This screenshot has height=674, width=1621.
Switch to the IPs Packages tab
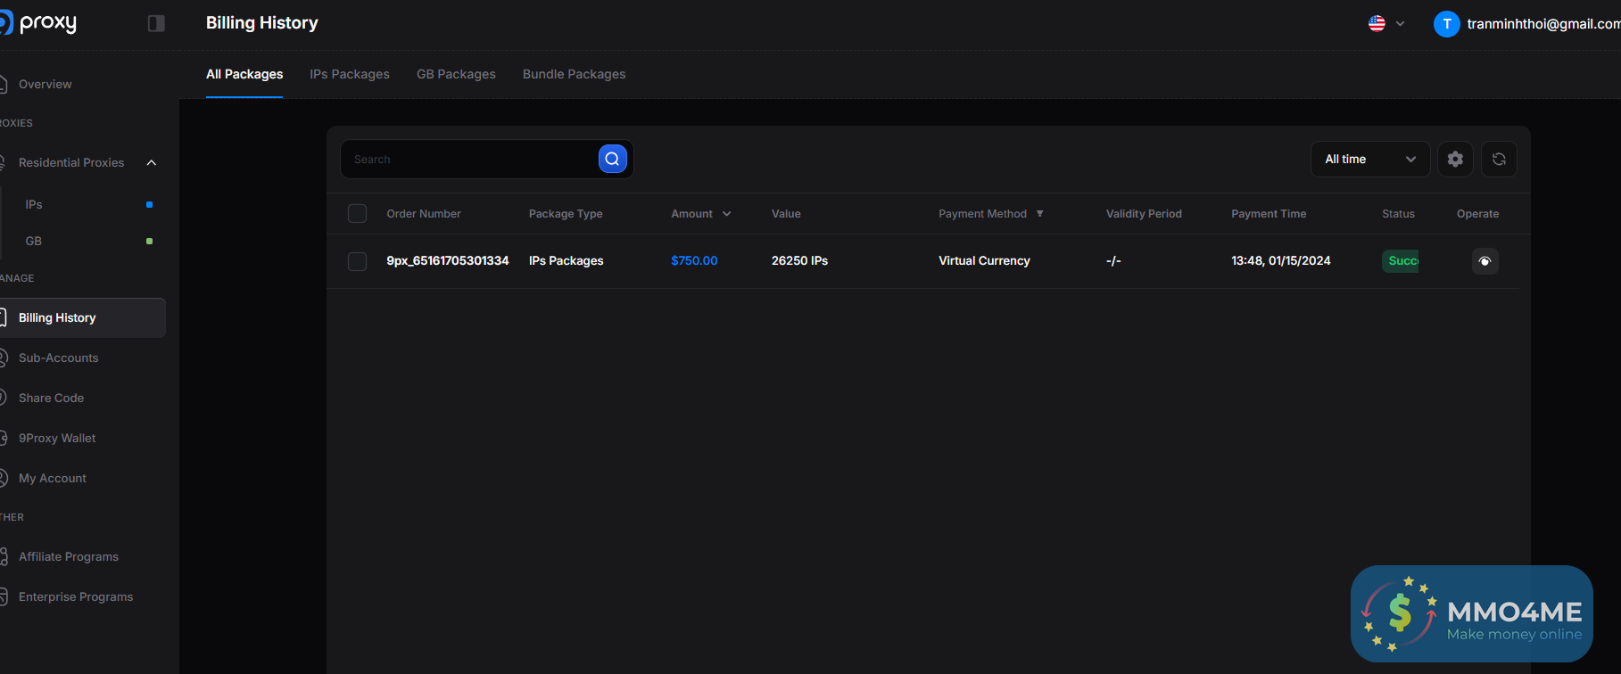pyautogui.click(x=350, y=74)
